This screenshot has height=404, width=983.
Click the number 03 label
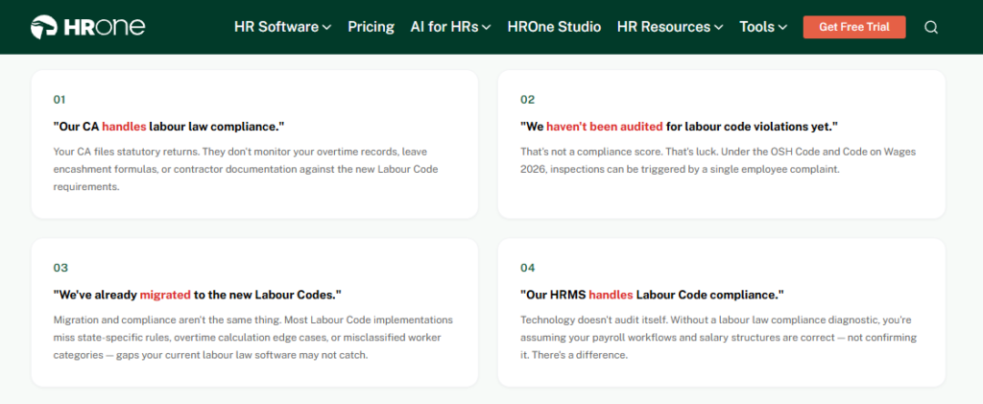click(x=60, y=268)
